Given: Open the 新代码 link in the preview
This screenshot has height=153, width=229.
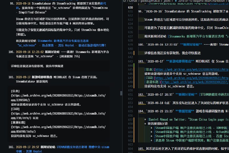Looking at the screenshot, I should click(103, 4).
